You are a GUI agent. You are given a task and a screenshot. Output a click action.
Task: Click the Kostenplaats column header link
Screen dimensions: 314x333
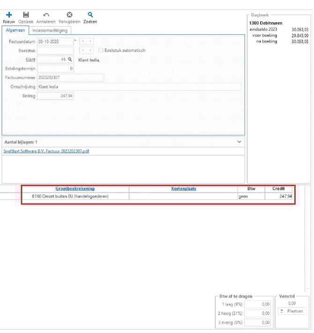[183, 189]
